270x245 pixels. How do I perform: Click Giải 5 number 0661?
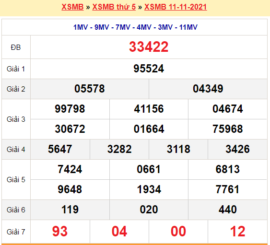[149, 169]
